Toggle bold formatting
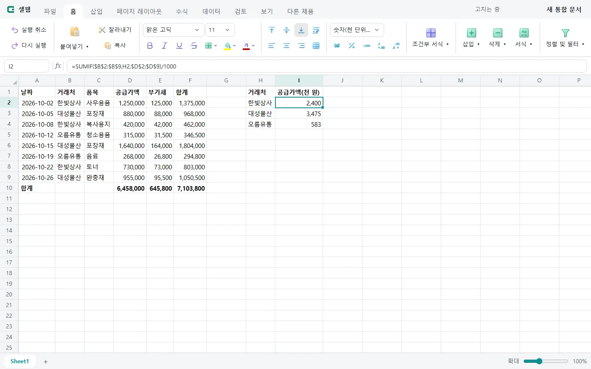 (x=150, y=46)
